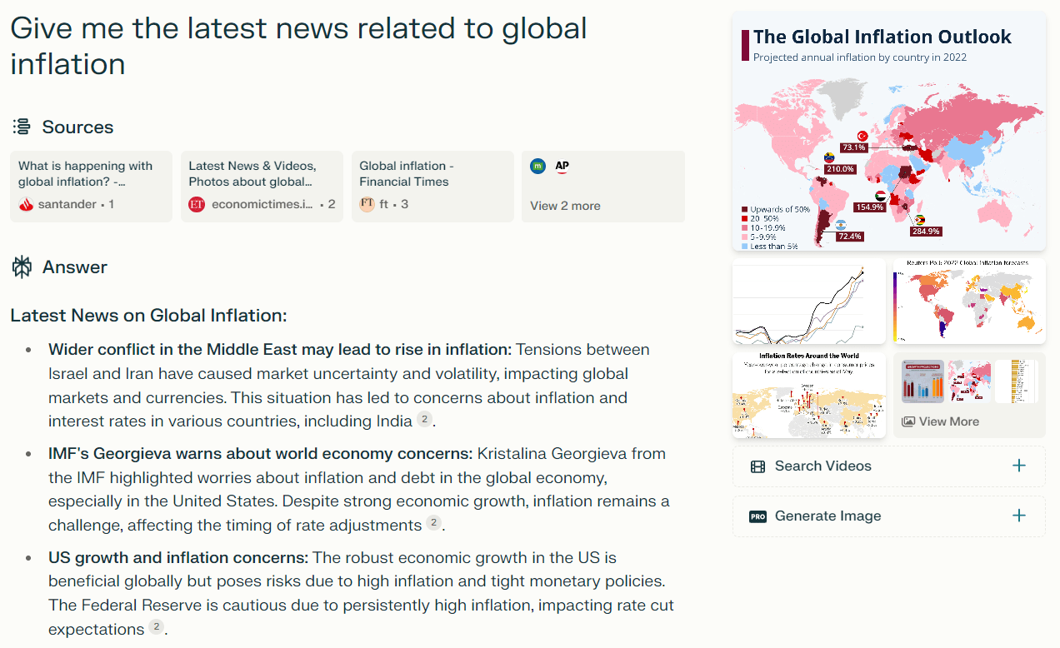Click the AP logo in sources card
This screenshot has height=648, width=1060.
coord(562,167)
